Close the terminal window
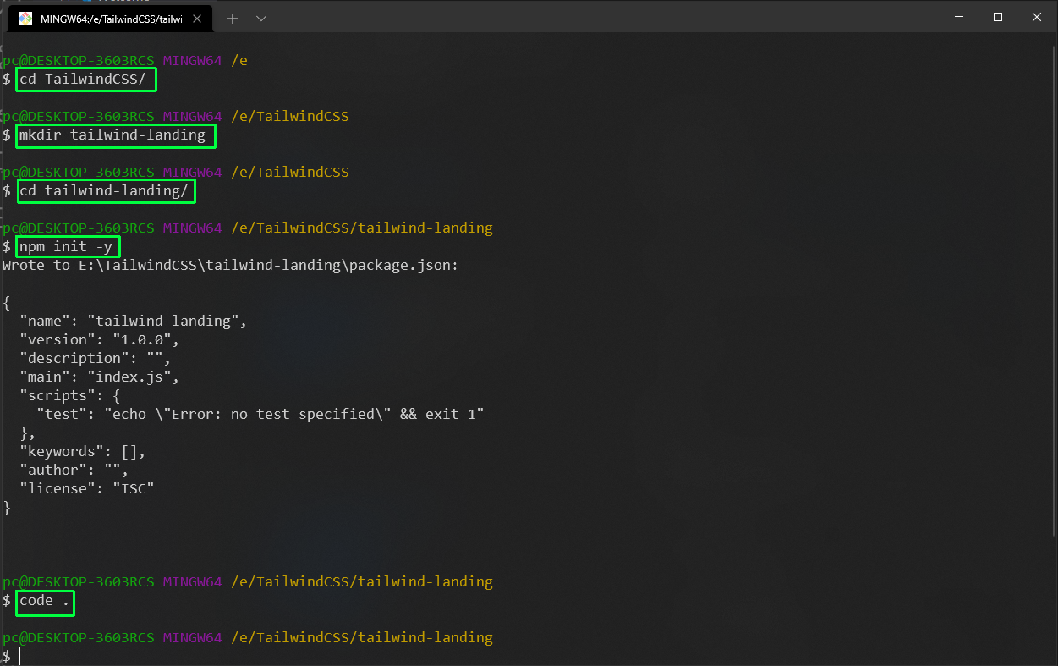The width and height of the screenshot is (1058, 666). click(x=1037, y=17)
